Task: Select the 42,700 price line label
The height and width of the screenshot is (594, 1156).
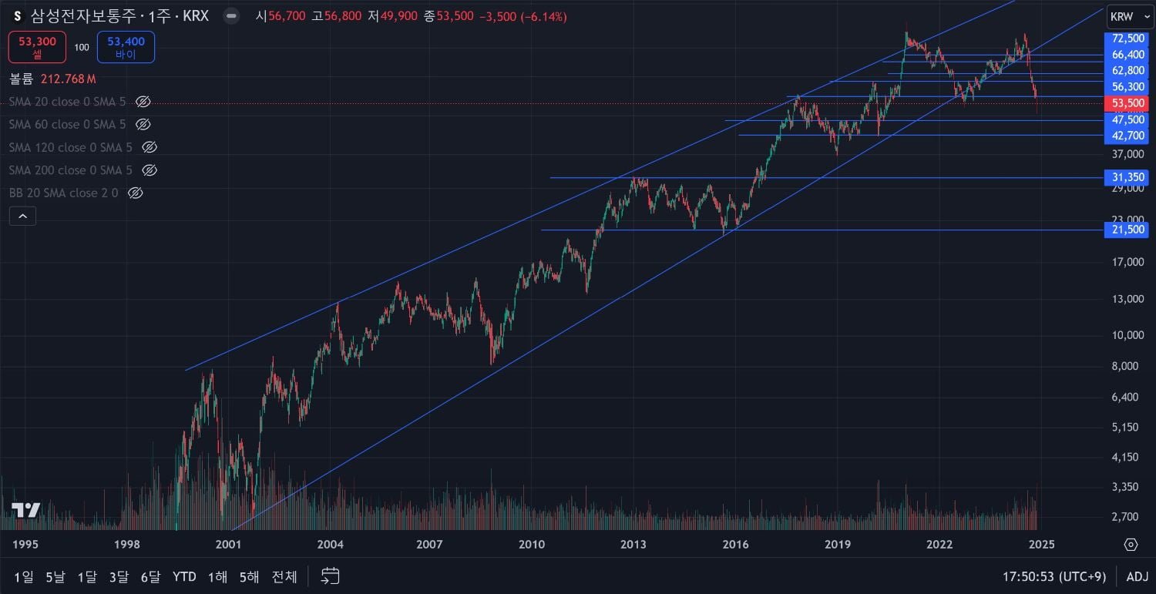Action: 1128,136
